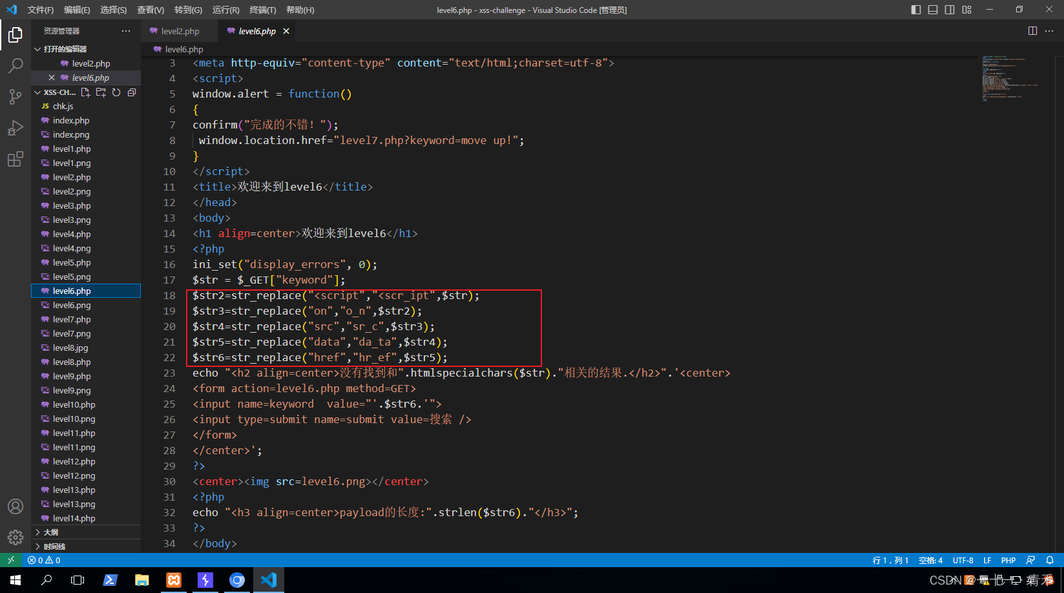1064x593 pixels.
Task: Open explorer panel more actions menu
Action: (126, 31)
